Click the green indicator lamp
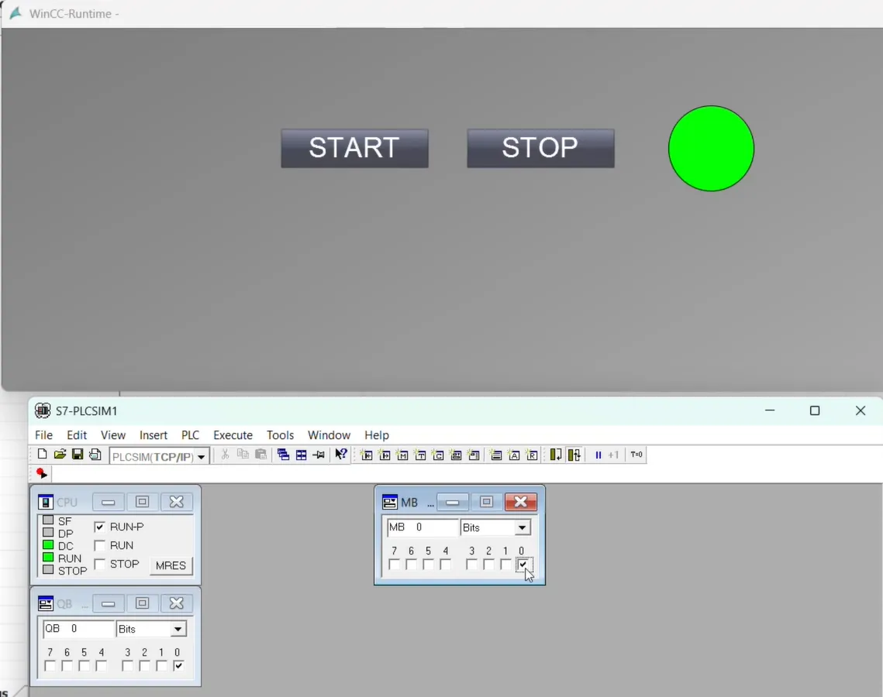 (711, 148)
